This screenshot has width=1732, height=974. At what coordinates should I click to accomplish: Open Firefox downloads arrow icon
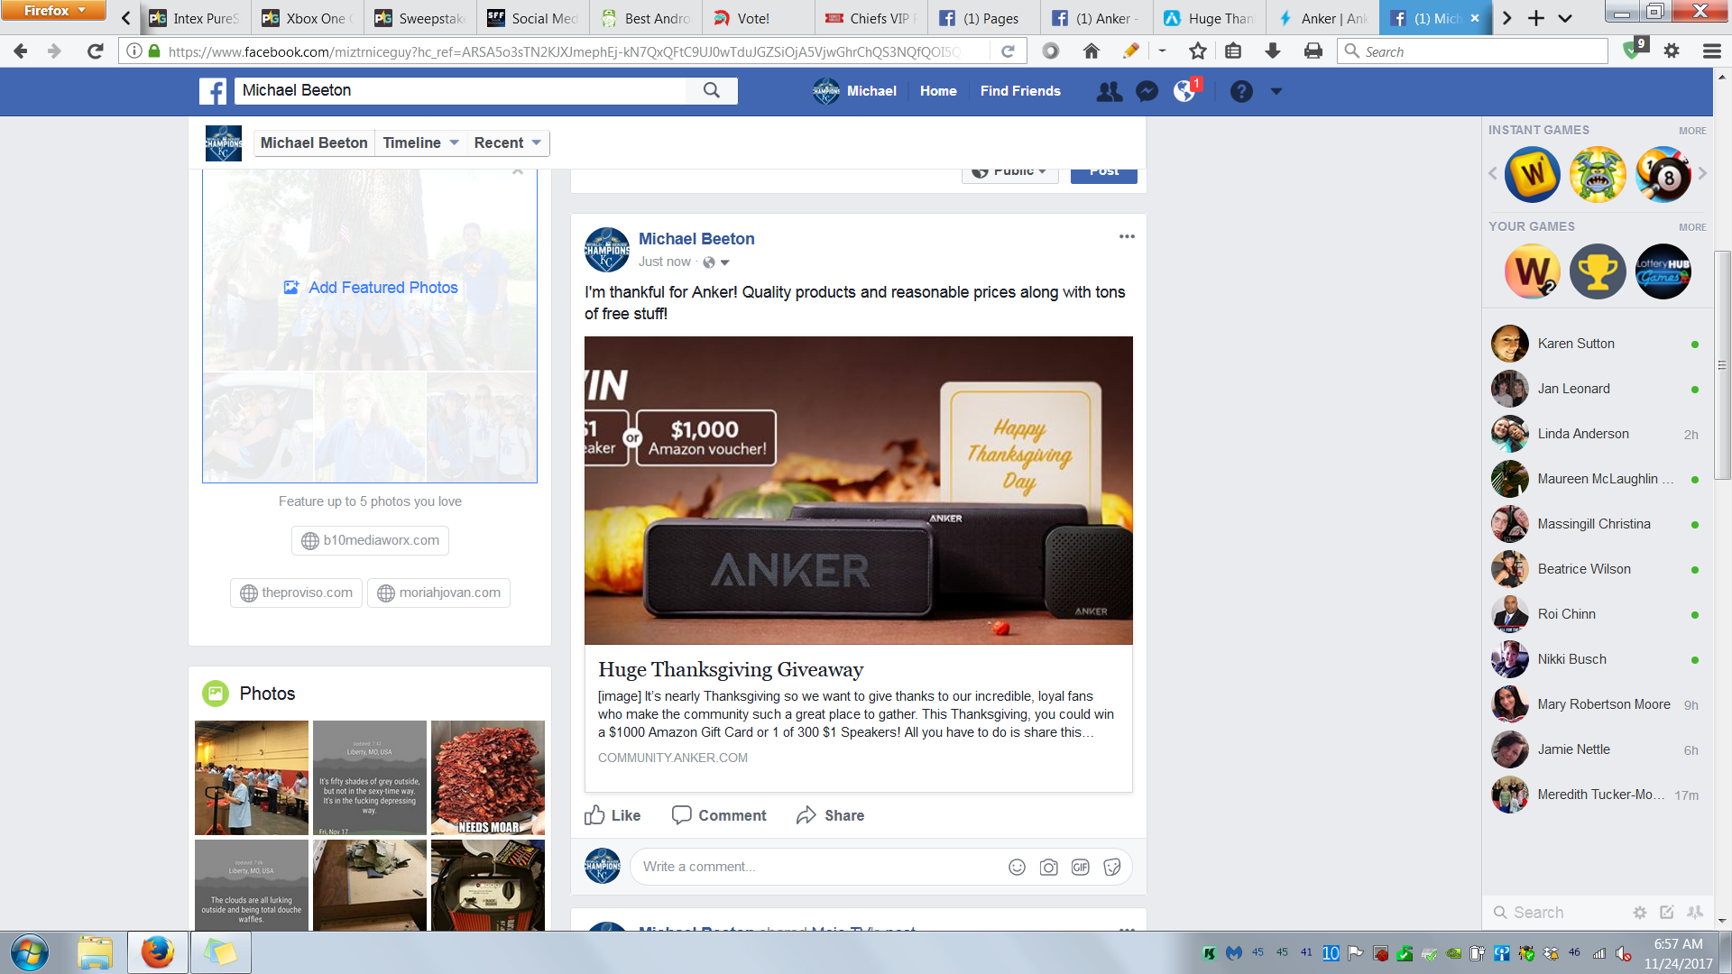(1273, 51)
